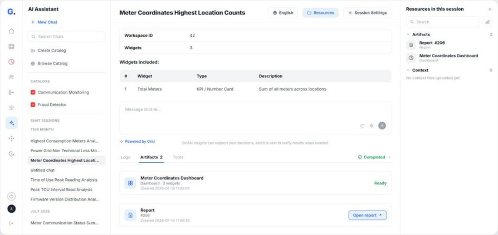Image resolution: width=498 pixels, height=235 pixels.
Task: Click Create Catalog
Action: tap(48, 51)
